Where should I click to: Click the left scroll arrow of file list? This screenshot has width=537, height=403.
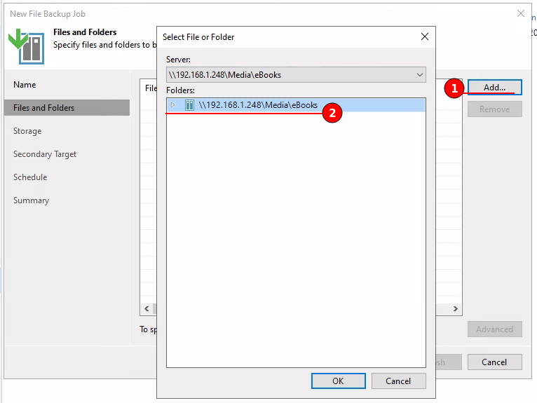[147, 308]
